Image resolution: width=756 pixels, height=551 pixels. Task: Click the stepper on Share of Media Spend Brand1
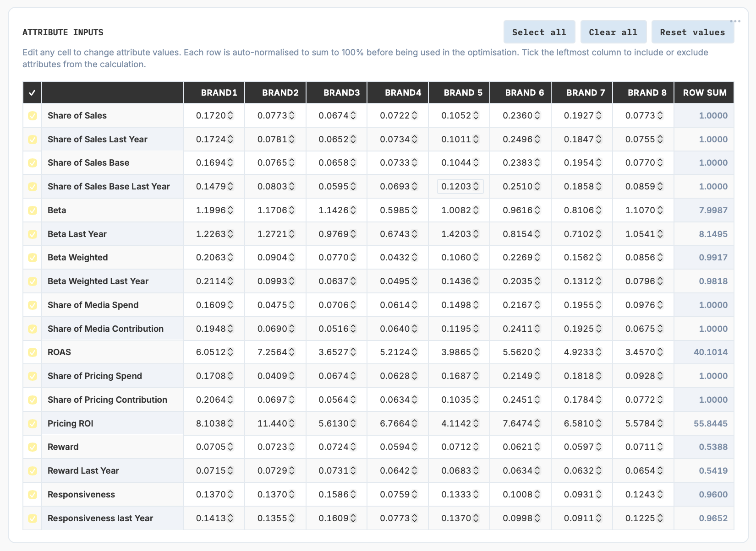(x=230, y=305)
